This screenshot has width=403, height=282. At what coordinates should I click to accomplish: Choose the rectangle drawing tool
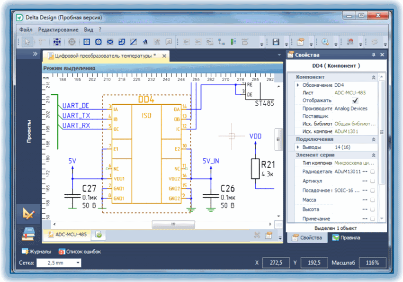[87, 42]
